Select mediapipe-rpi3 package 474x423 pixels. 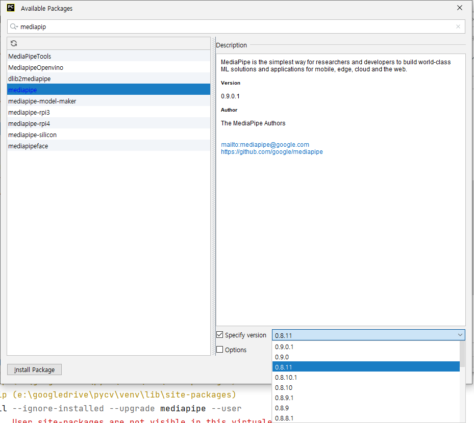[x=109, y=112]
